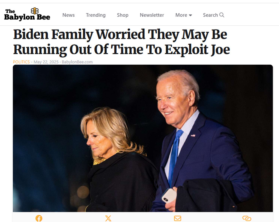The height and width of the screenshot is (222, 279).
Task: Email the article via envelope icon
Action: coord(178,218)
